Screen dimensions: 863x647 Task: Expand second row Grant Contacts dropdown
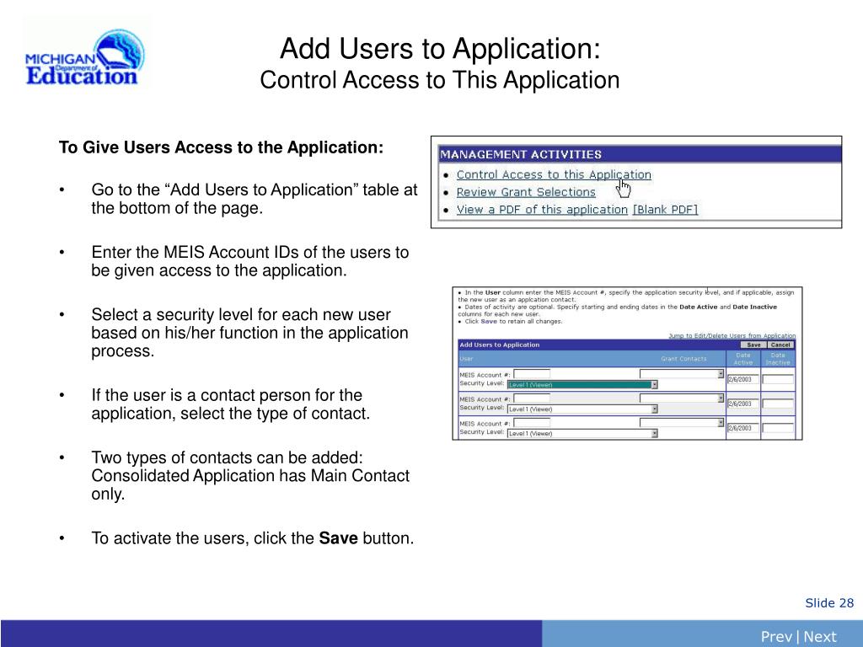point(681,398)
